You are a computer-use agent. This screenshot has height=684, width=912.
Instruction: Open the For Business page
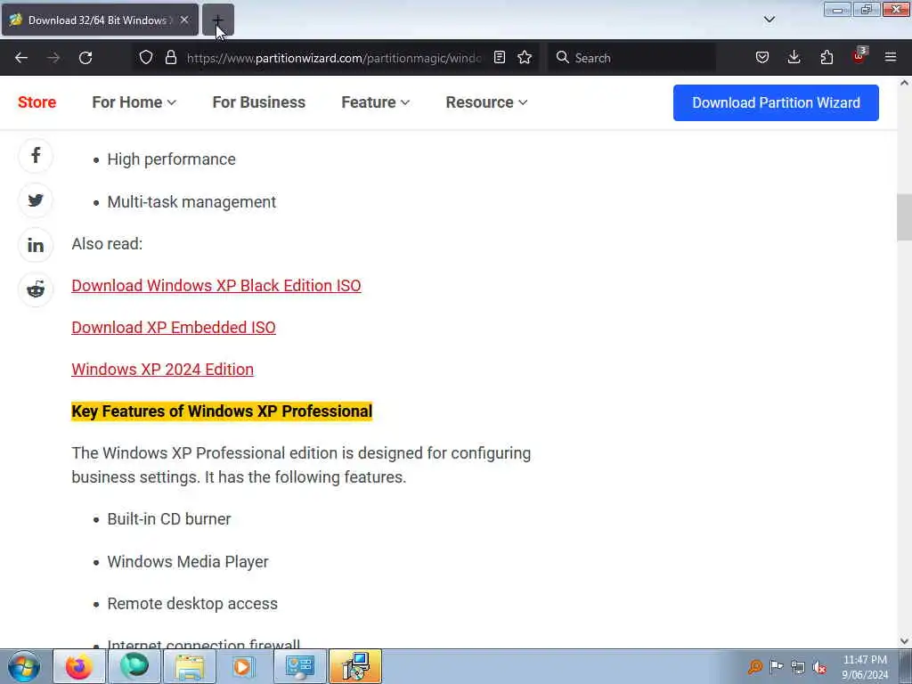(259, 102)
